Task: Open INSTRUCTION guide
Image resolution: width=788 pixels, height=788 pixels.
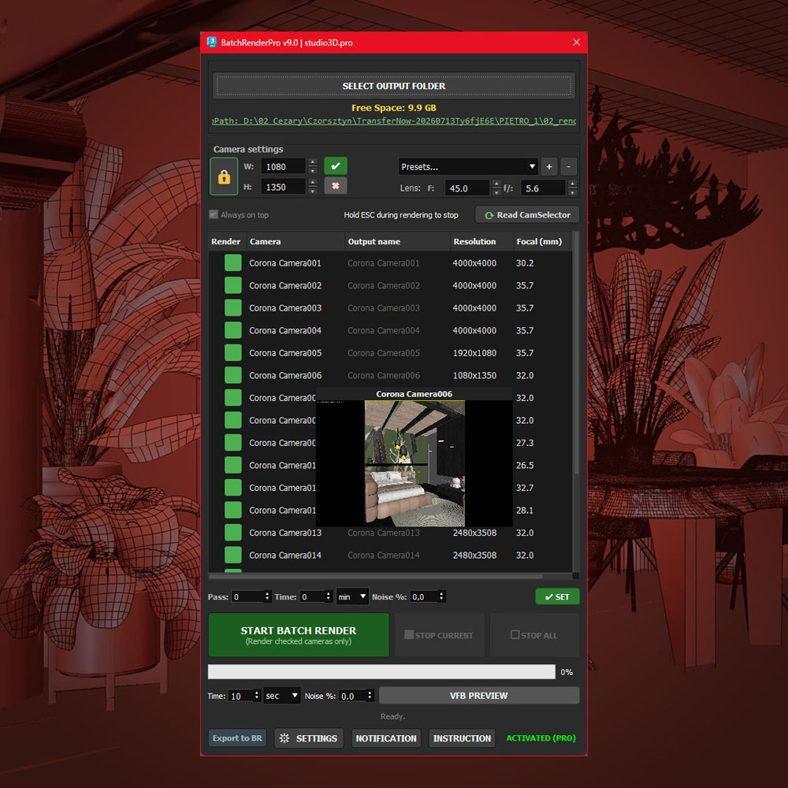Action: [462, 738]
